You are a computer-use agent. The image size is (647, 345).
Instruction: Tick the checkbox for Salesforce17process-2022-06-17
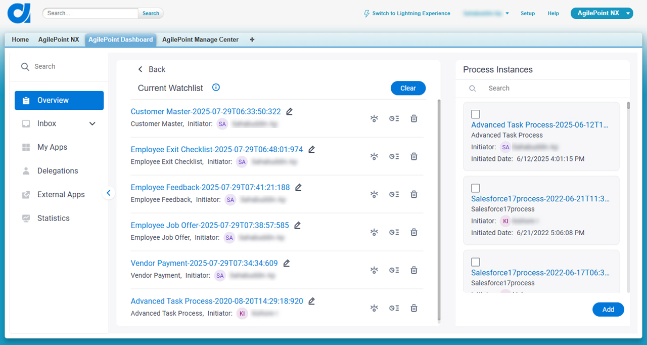476,262
